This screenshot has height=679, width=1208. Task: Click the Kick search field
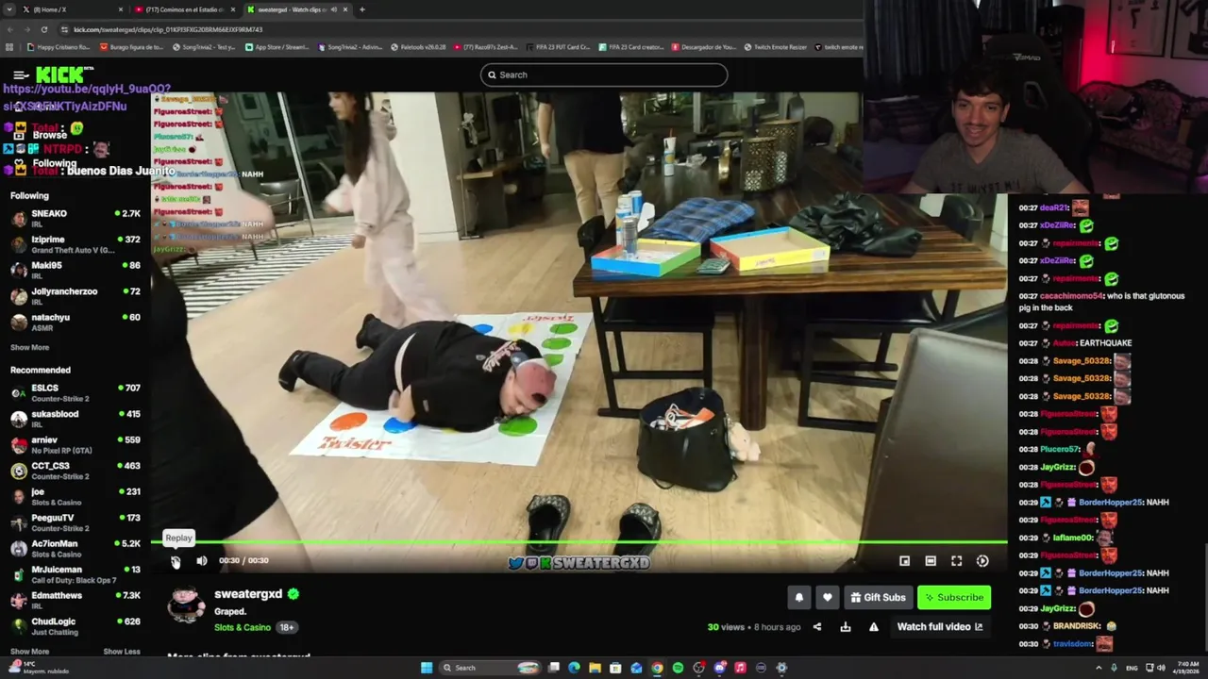point(604,75)
